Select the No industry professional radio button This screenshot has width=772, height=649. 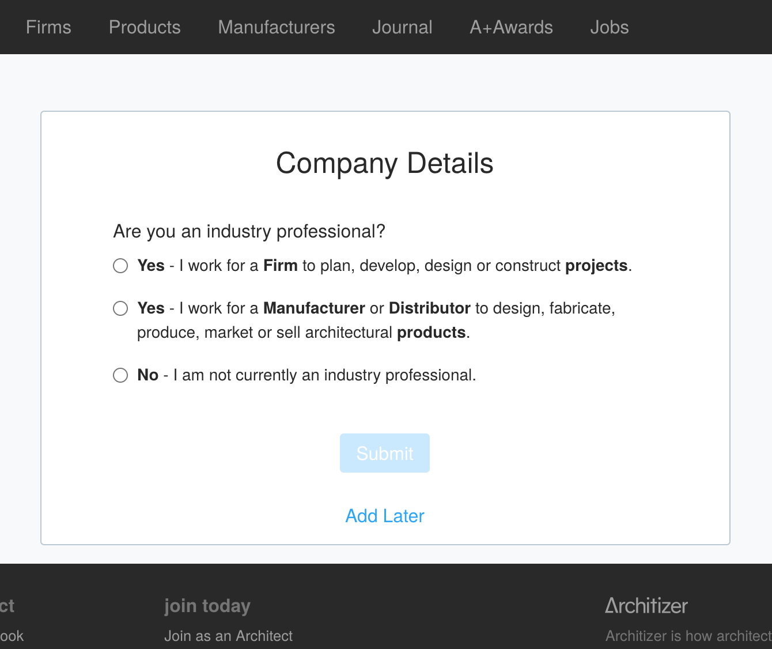coord(120,375)
